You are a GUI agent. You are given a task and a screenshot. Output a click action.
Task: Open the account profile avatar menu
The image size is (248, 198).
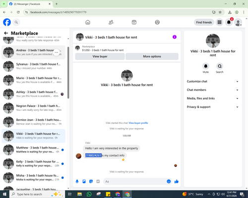(238, 22)
